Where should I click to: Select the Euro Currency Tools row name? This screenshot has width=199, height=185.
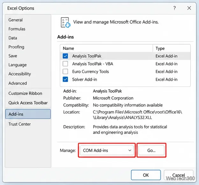pyautogui.click(x=91, y=72)
